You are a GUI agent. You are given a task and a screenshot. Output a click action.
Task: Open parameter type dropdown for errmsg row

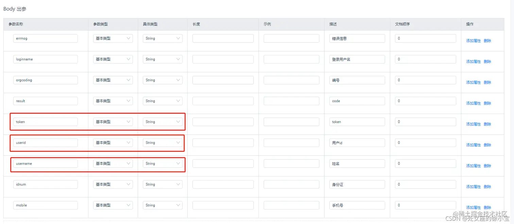(x=113, y=38)
